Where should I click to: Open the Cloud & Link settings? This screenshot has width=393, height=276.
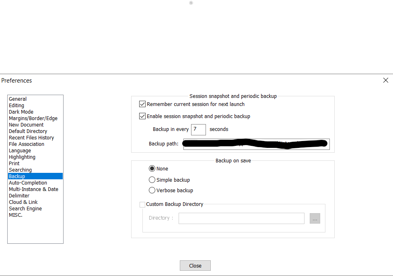point(23,202)
